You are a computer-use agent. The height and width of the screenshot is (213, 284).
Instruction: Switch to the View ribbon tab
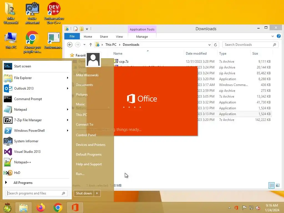coord(119,37)
